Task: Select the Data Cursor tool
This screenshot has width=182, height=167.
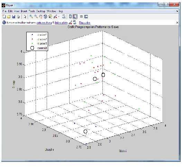Action: (50, 17)
